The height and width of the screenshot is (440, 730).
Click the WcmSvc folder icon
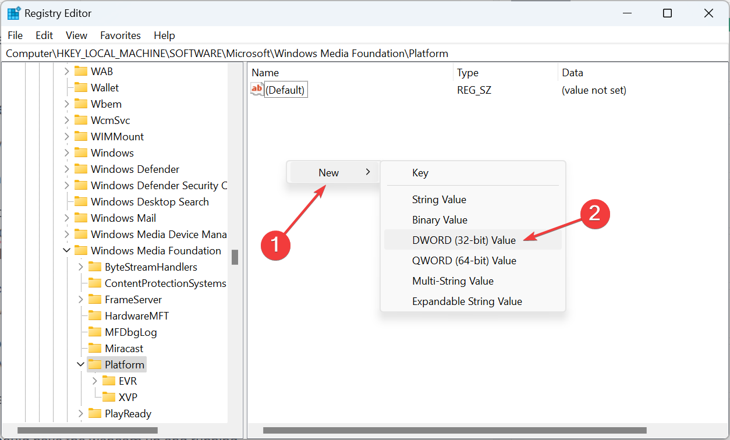(x=81, y=120)
